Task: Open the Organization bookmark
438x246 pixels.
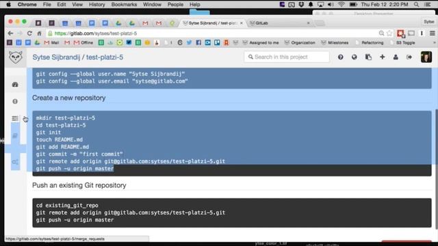Action: coord(300,42)
